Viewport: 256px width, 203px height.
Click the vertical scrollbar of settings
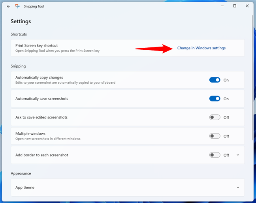click(x=252, y=78)
